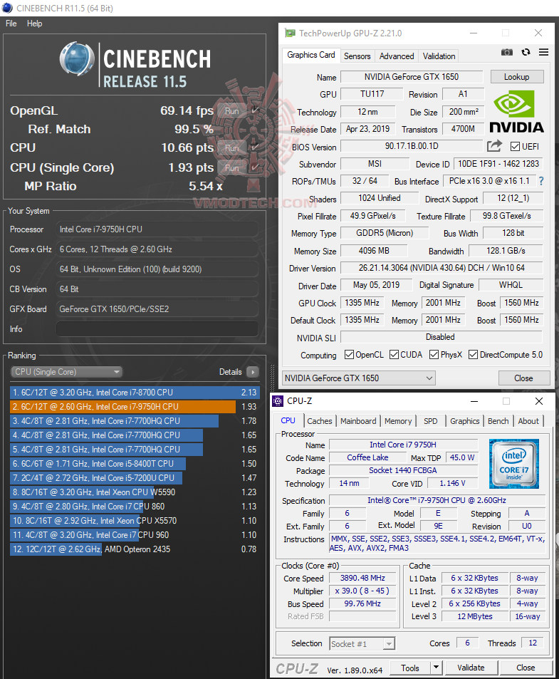Open the NVIDIA GeForce GTX 1650 GPU selector dropdown
Screen dimensions: 559x679
(359, 378)
